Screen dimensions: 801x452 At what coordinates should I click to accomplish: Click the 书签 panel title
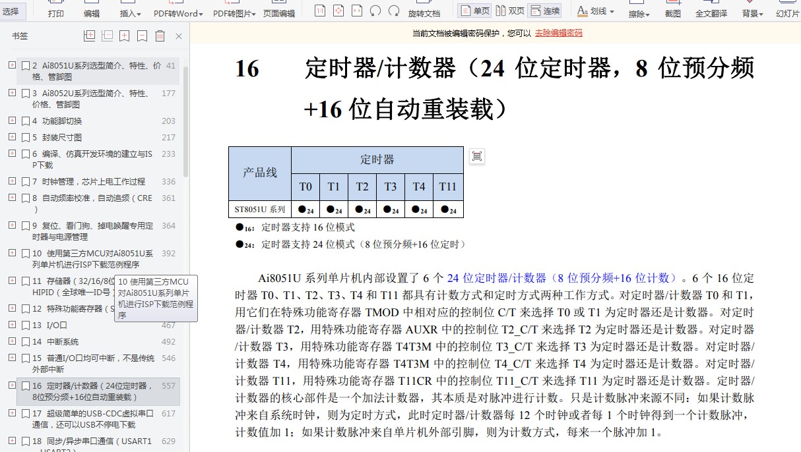20,36
